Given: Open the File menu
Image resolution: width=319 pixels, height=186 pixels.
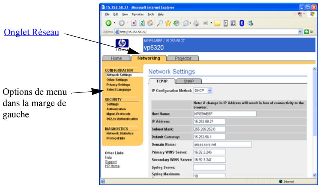Looking at the screenshot, I should (x=107, y=14).
